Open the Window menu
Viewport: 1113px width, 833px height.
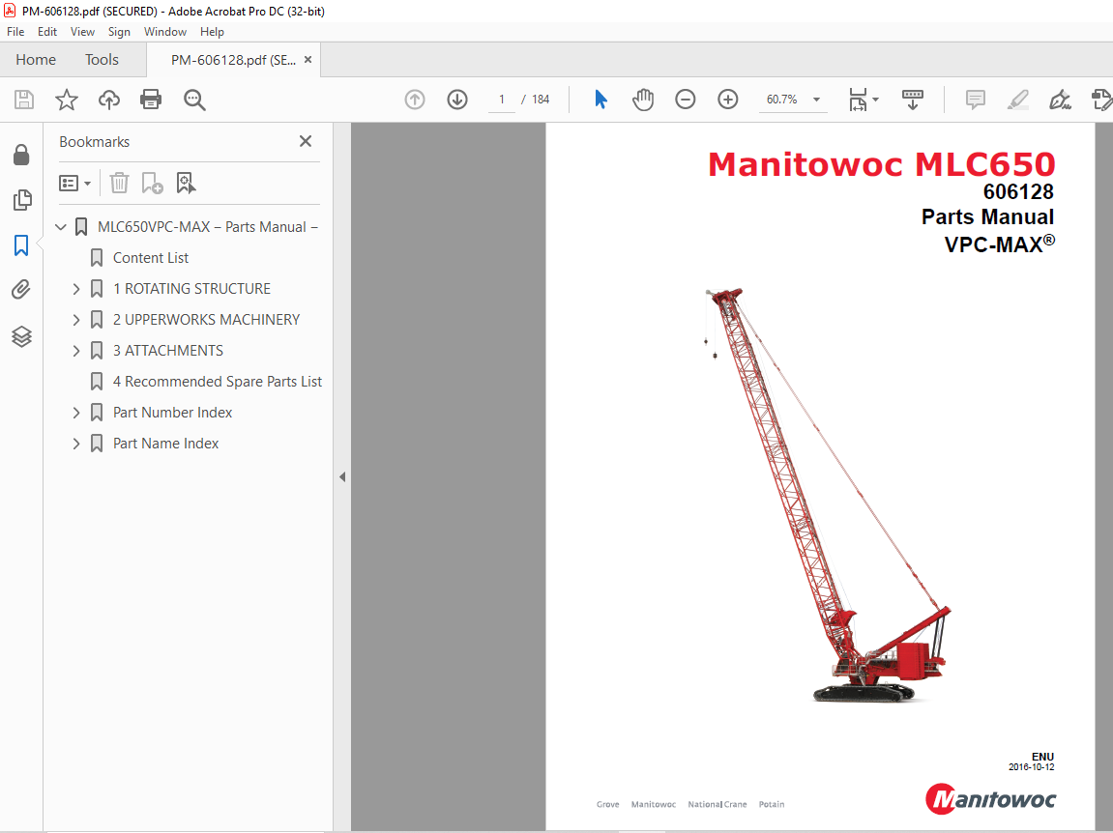click(x=164, y=32)
